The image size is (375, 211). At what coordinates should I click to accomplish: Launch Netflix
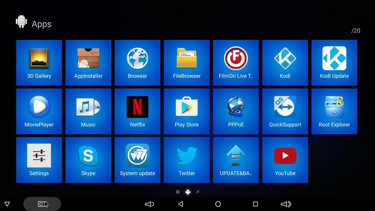pos(137,111)
